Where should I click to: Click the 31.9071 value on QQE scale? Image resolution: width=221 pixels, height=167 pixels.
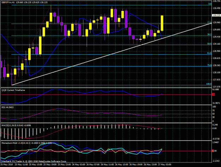[216, 103]
